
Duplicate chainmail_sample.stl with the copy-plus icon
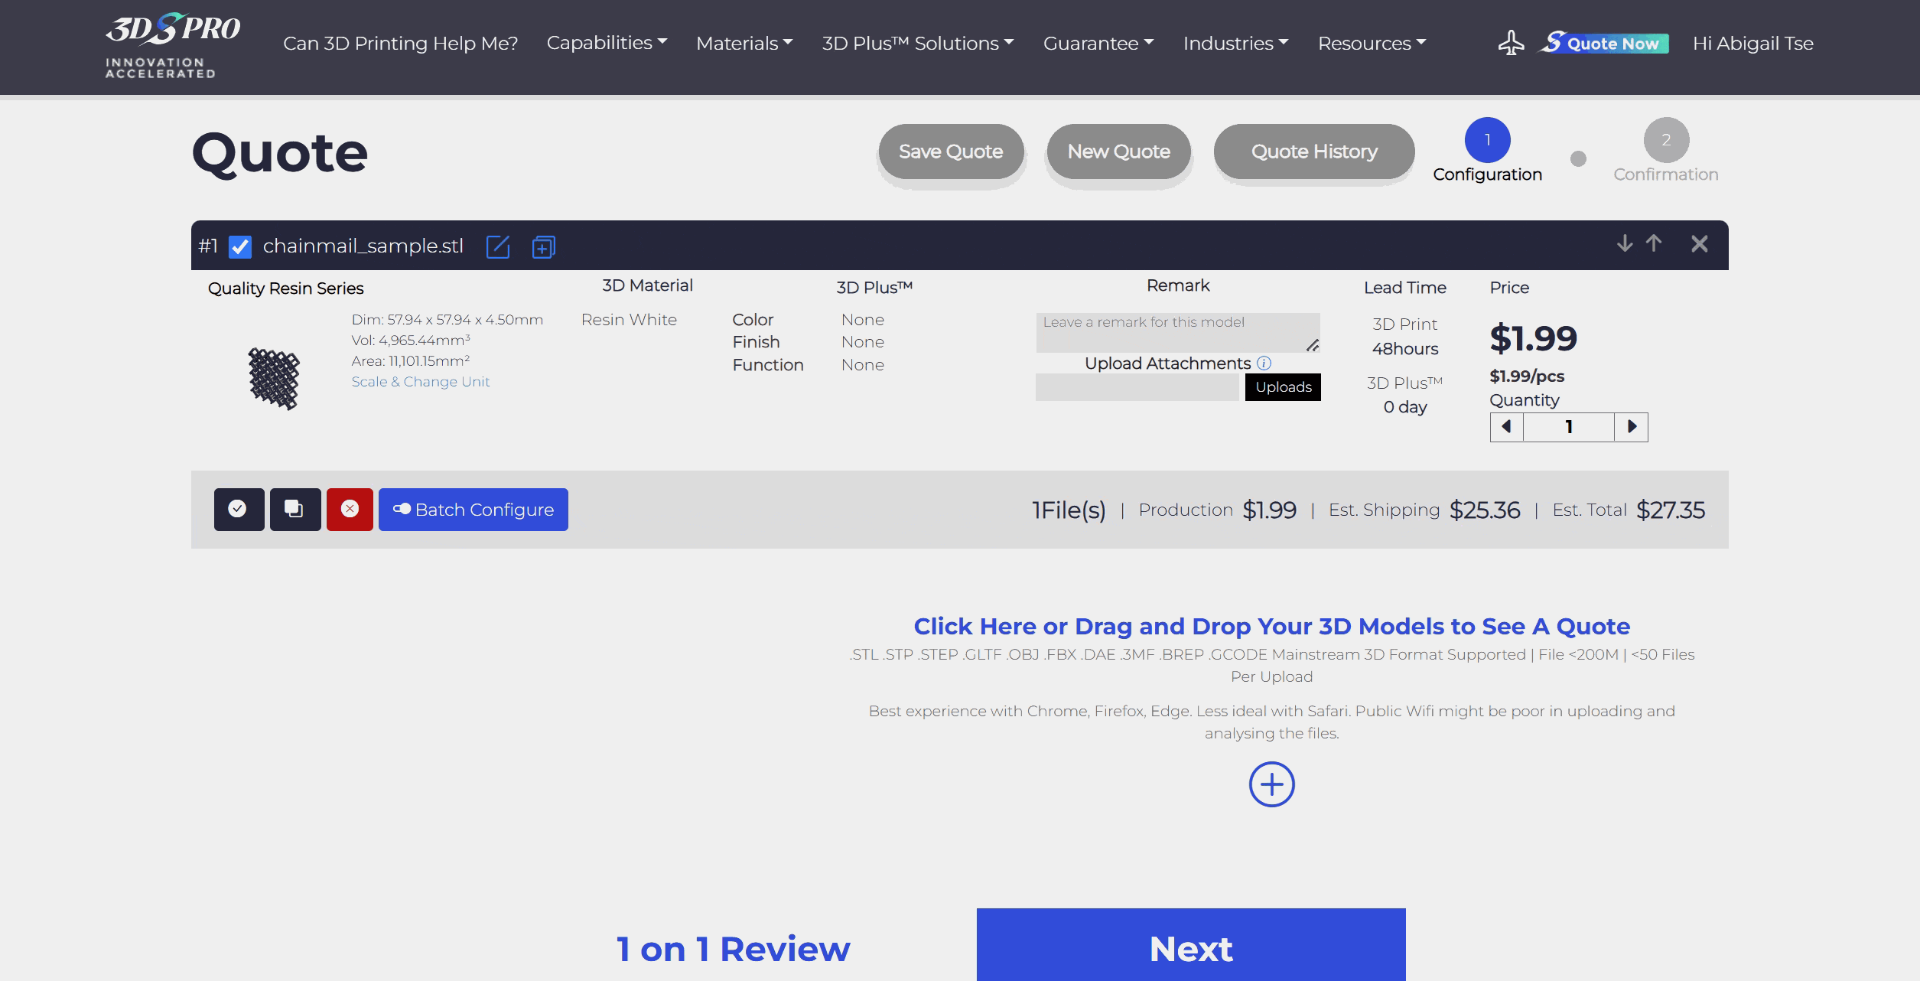pos(543,246)
